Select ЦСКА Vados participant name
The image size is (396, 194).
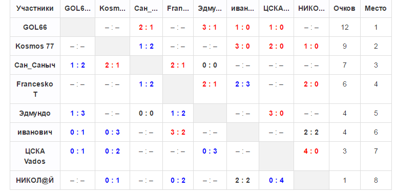(35, 156)
